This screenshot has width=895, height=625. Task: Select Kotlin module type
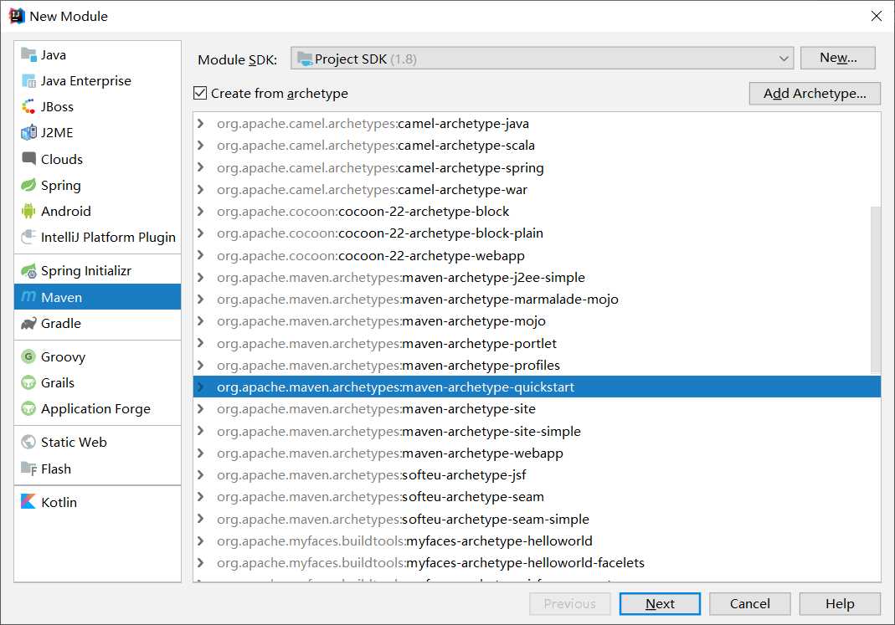98,502
